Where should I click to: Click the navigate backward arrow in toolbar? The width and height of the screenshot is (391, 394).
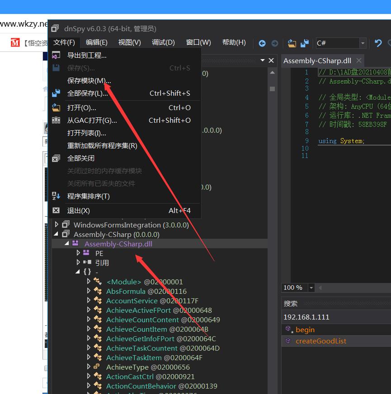tap(262, 43)
